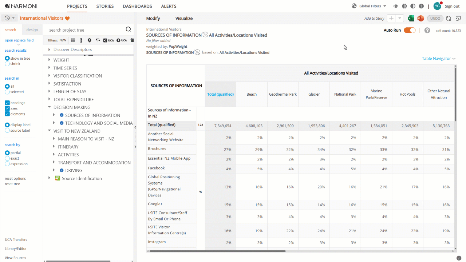Collapse DECISION MAKING tree node

coord(50,107)
